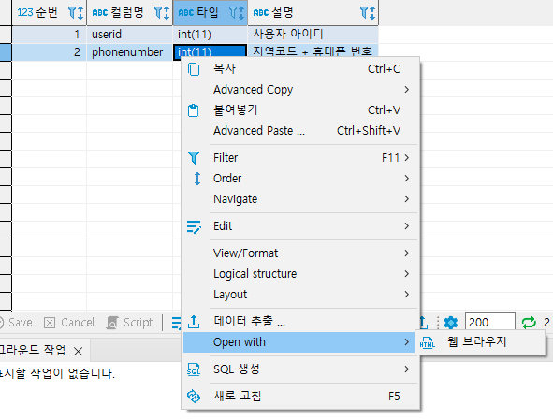
Task: Click the blue gear settings icon
Action: 451,323
